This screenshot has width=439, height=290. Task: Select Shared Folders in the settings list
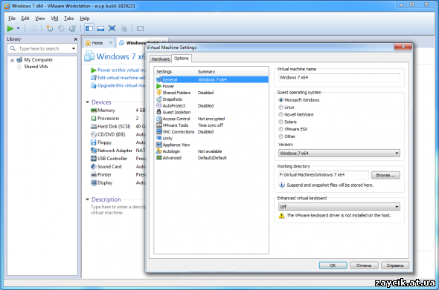click(x=176, y=93)
